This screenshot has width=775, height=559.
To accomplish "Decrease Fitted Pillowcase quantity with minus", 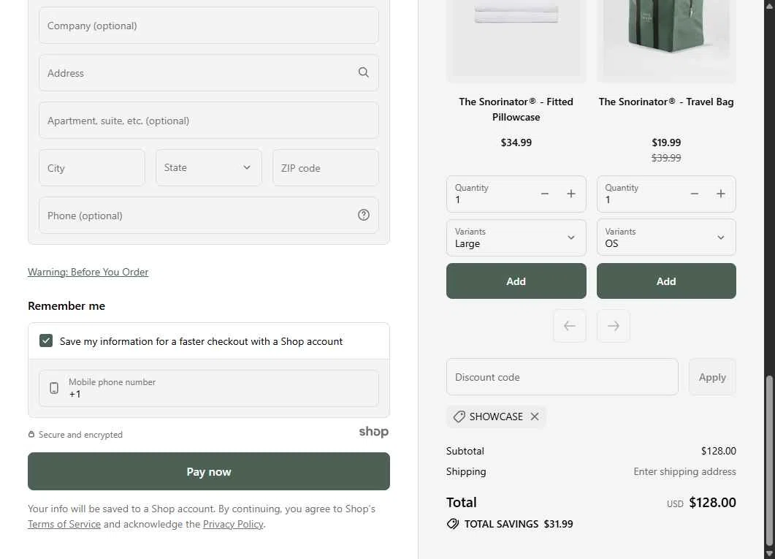I will [x=545, y=194].
